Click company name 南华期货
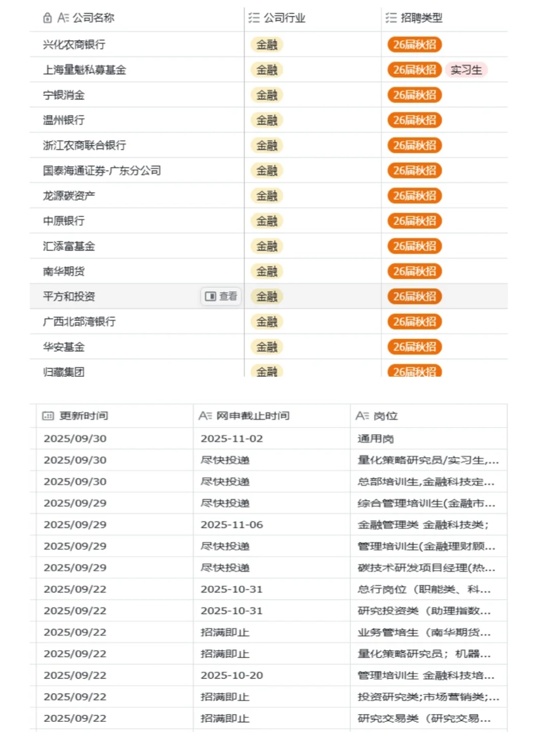Viewport: 549px width, 732px height. pyautogui.click(x=64, y=271)
